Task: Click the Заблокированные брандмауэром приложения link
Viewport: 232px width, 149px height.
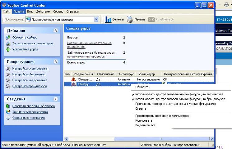Action: coord(91,55)
